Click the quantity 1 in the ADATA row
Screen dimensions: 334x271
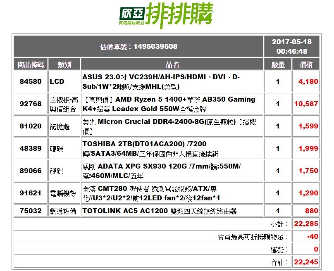click(x=277, y=171)
